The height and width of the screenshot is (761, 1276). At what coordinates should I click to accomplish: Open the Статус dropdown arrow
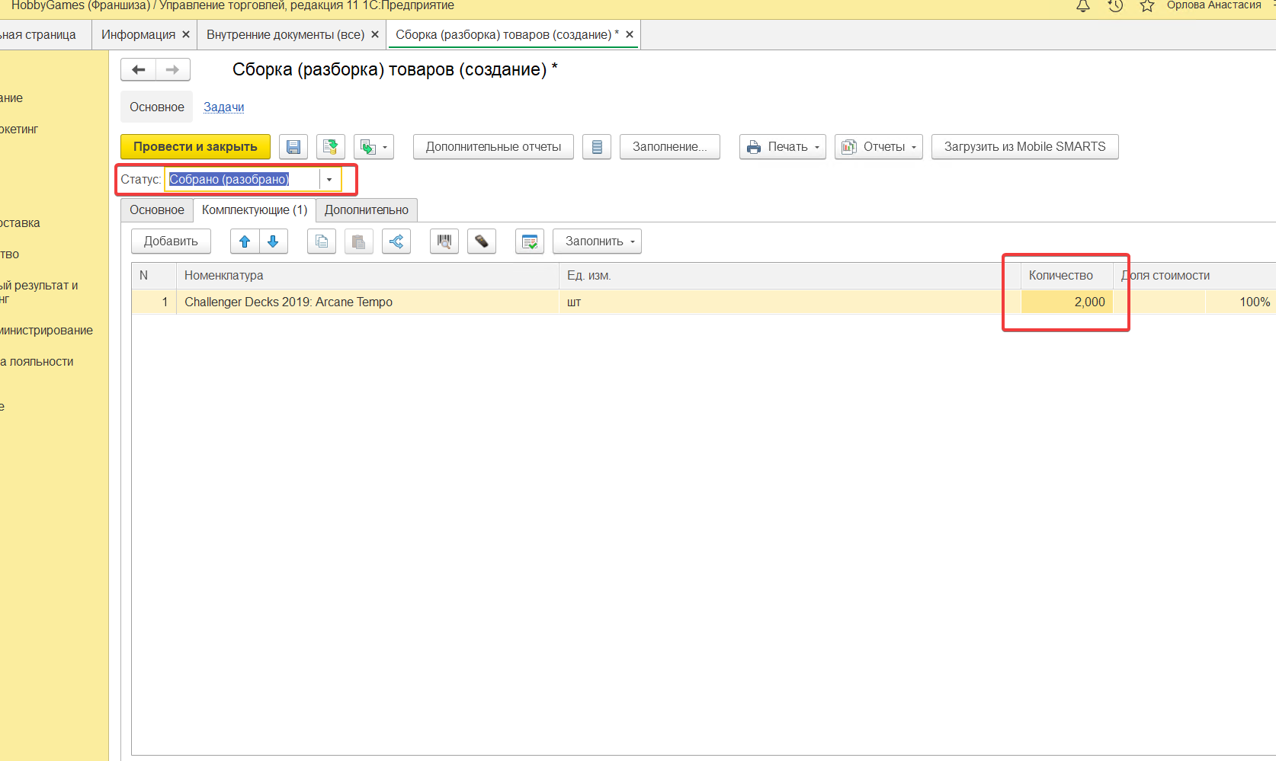click(x=329, y=180)
